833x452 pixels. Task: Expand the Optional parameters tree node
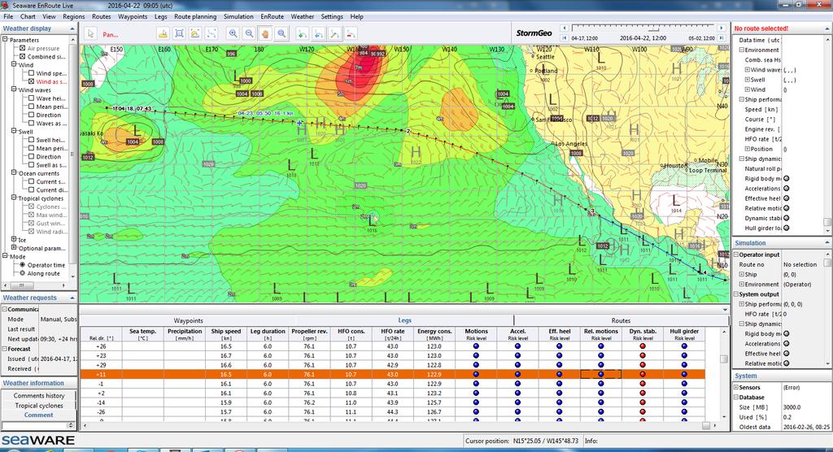tap(15, 247)
